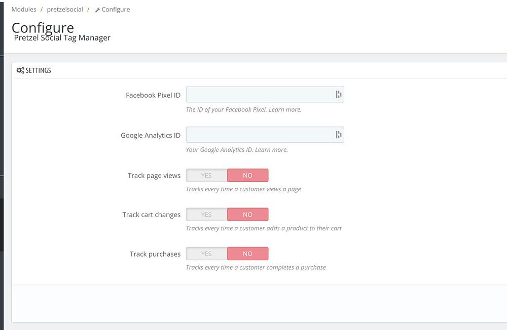This screenshot has width=507, height=330.
Task: Set Track purchases to NO
Action: [x=247, y=254]
